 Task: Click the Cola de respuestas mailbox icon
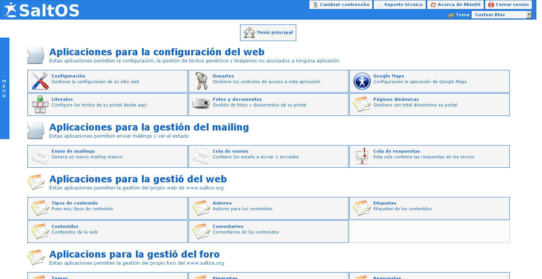(362, 156)
